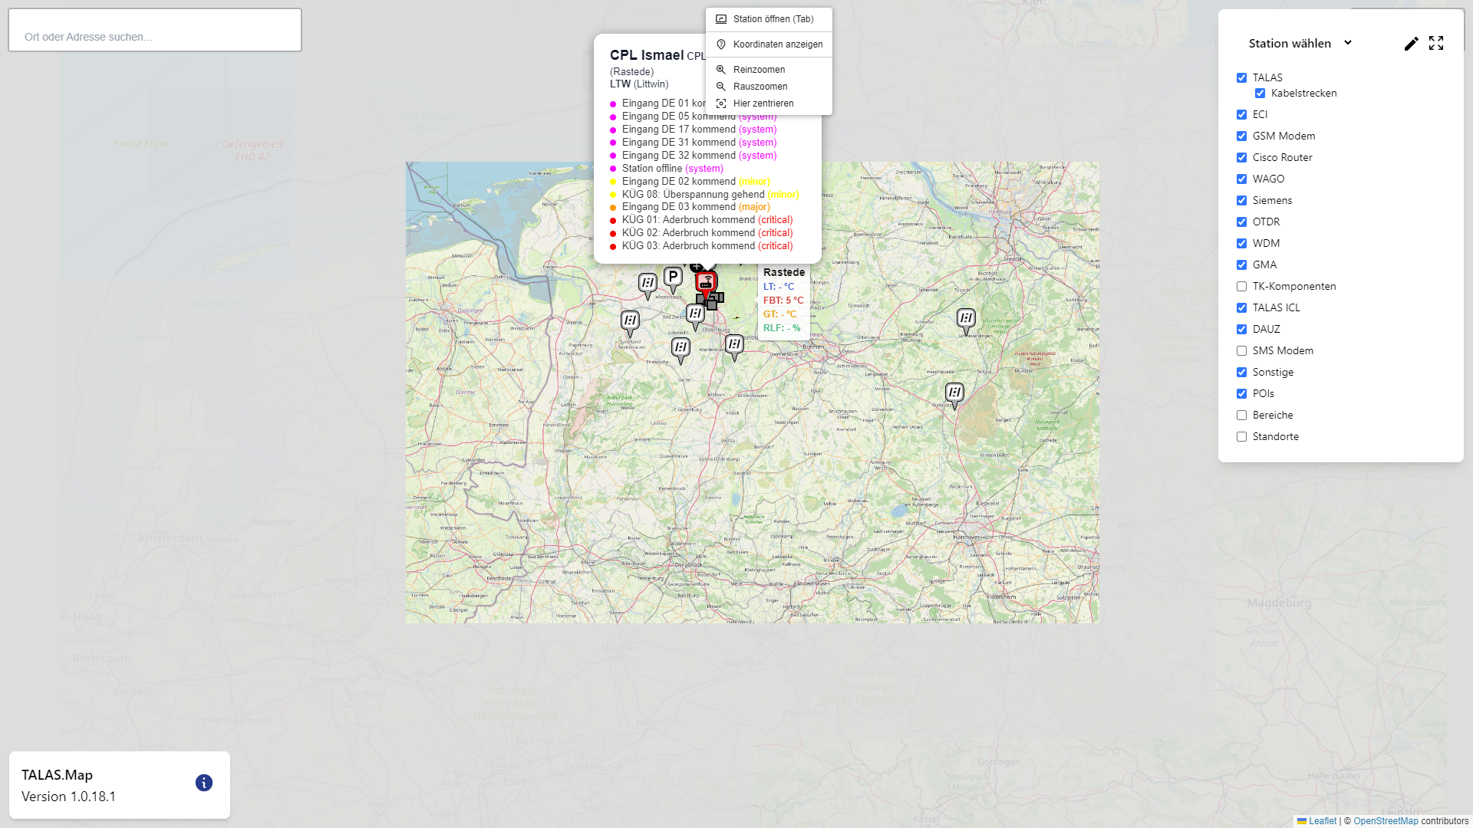
Task: Enable the TK-Komponenten checkbox
Action: click(x=1241, y=287)
